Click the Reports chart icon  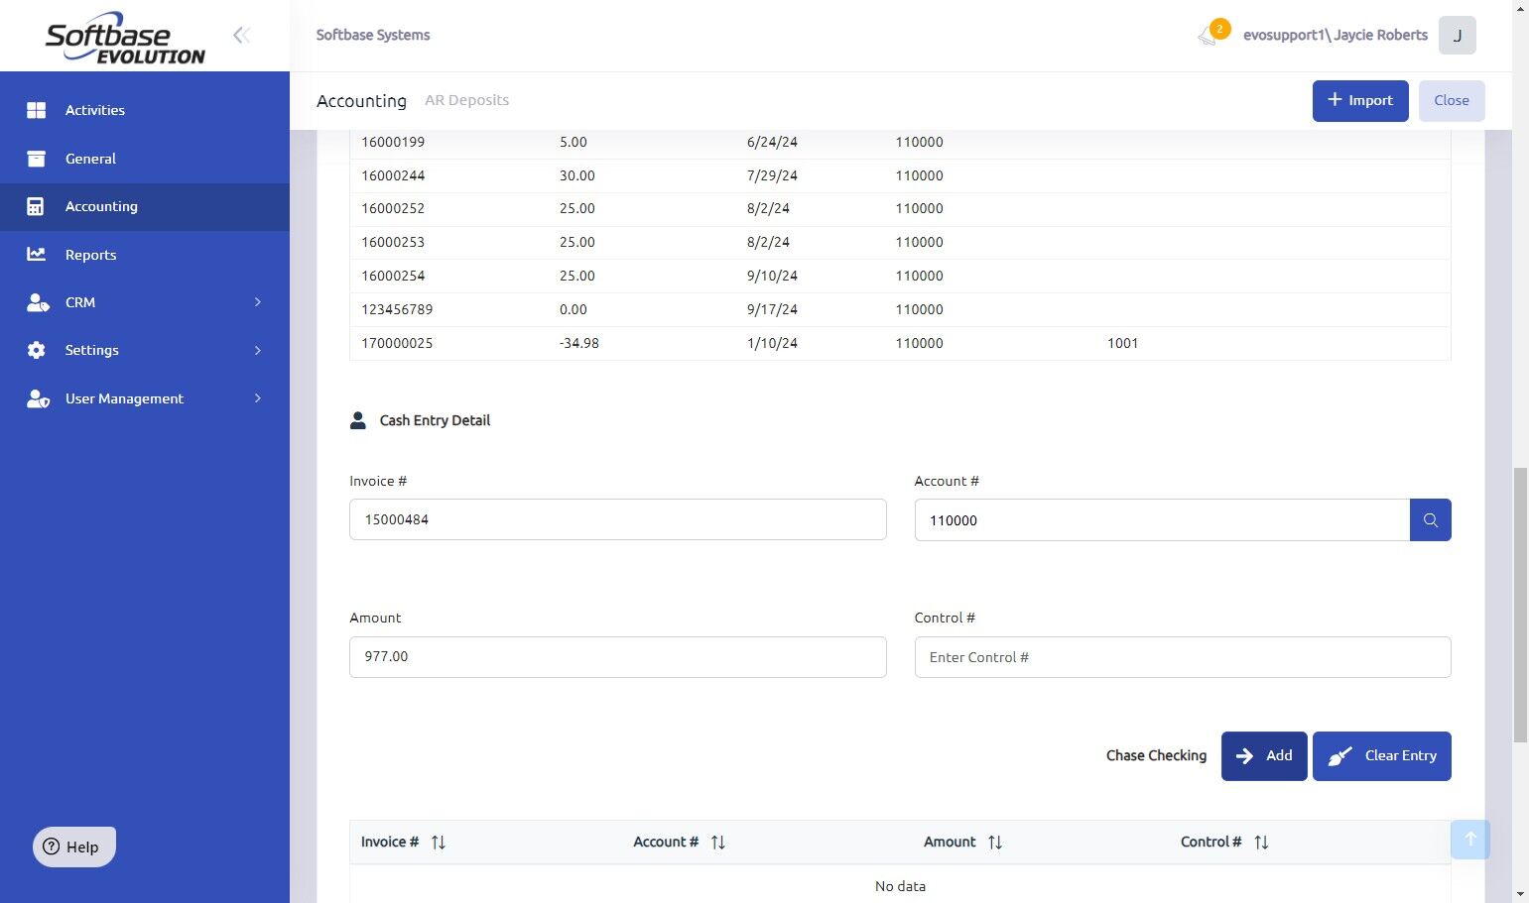point(37,255)
